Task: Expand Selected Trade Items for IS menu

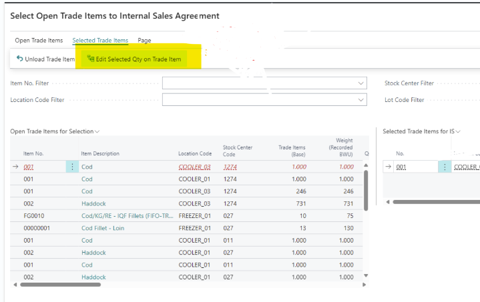Action: tap(458, 132)
